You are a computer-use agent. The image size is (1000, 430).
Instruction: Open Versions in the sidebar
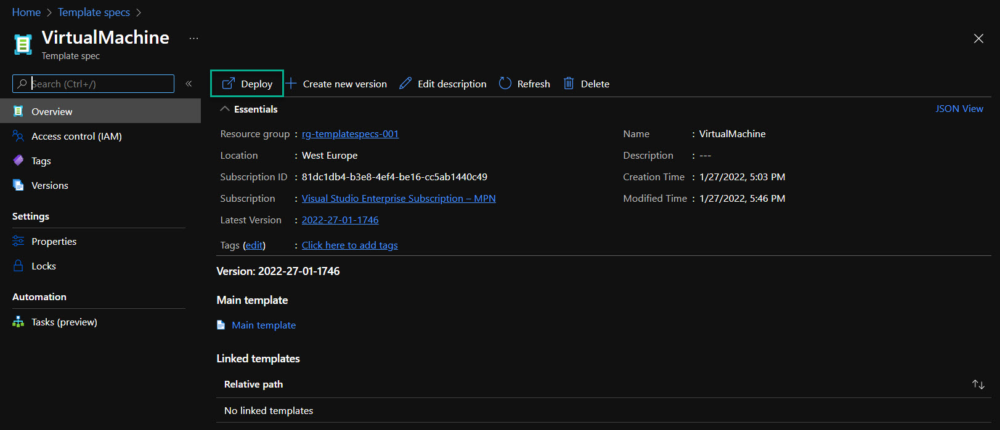pos(49,185)
